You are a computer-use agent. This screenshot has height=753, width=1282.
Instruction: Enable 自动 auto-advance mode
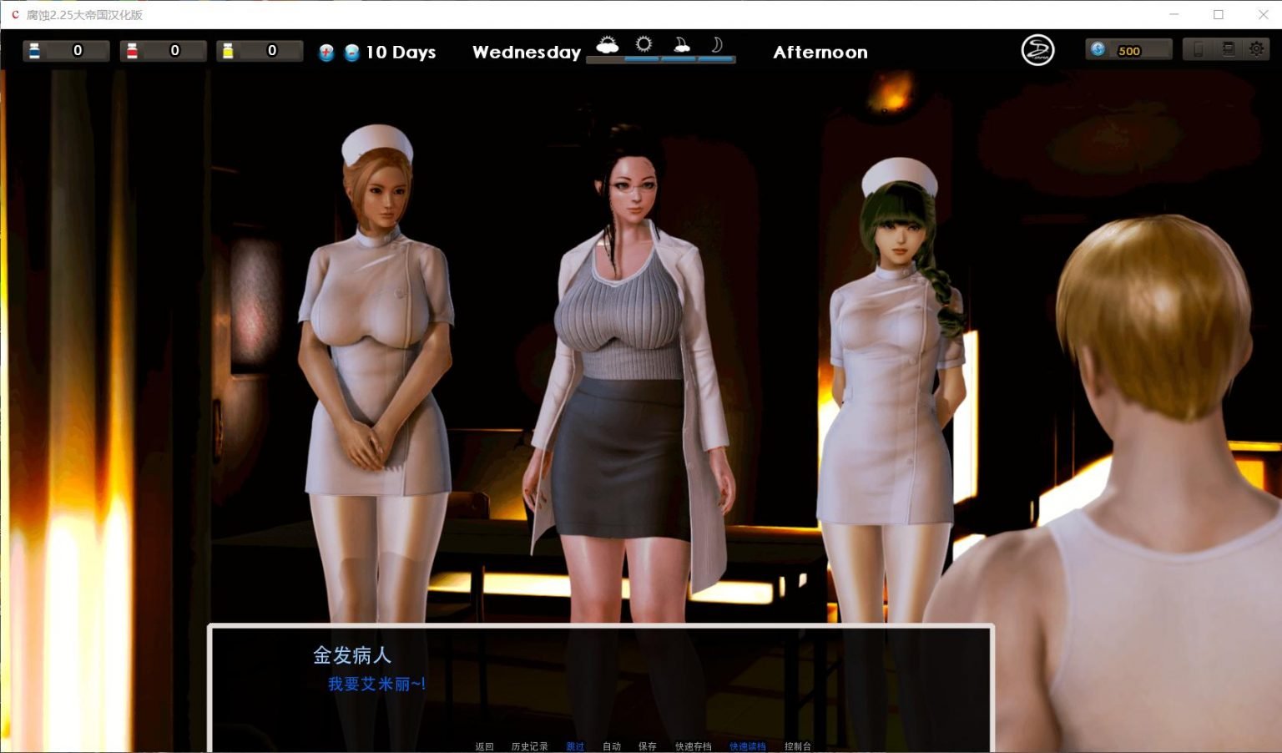tap(611, 745)
